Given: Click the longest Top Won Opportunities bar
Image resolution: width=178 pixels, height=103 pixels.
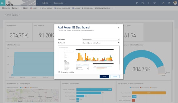Looking at the screenshot, I should pos(94,90).
